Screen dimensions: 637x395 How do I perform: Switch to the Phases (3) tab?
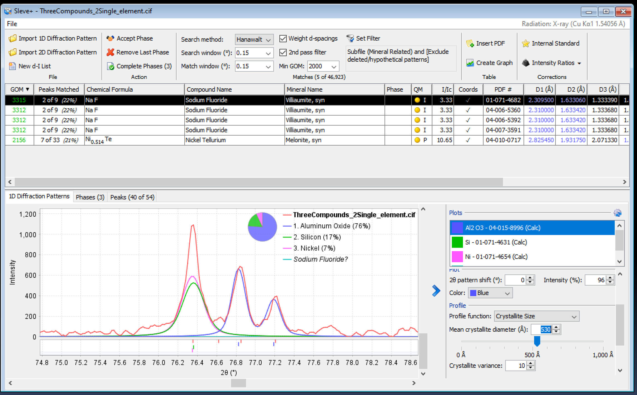[x=90, y=197]
